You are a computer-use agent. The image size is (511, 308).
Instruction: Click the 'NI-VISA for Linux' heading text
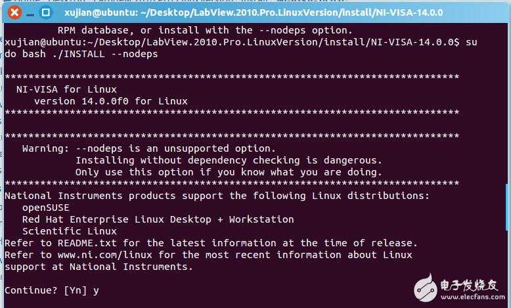[66, 89]
